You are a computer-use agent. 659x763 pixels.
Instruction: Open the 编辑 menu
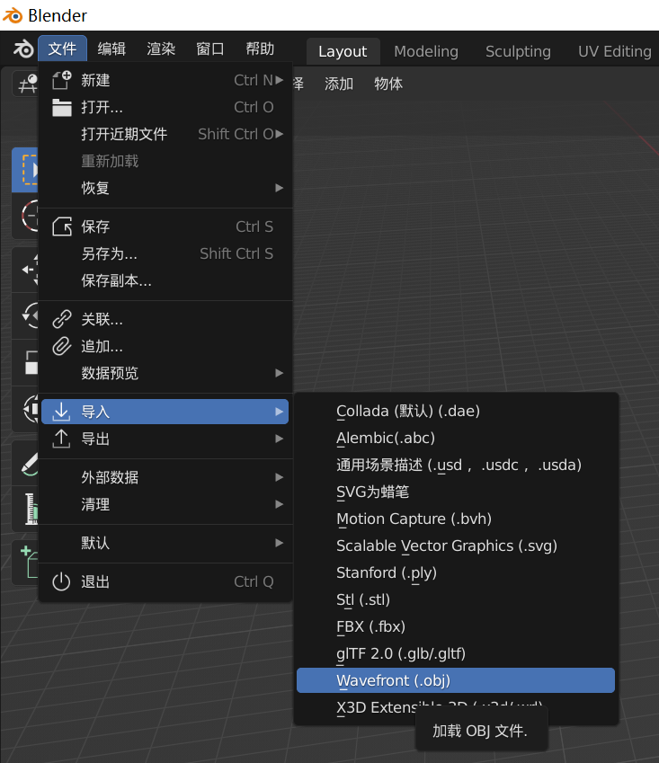coord(111,49)
